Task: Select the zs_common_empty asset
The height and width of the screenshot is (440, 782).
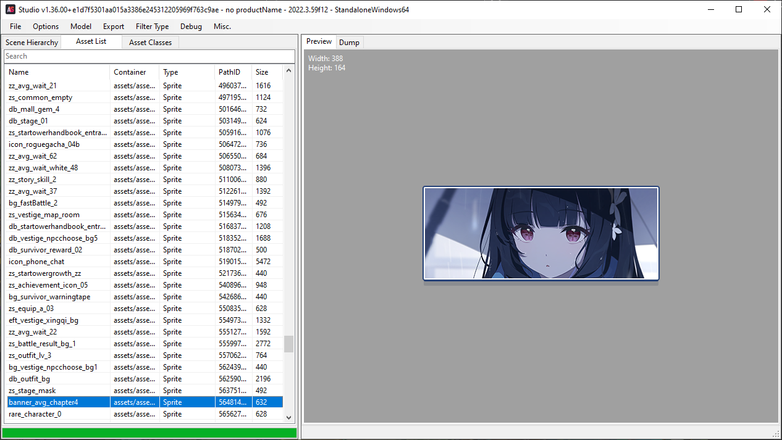Action: click(144, 98)
